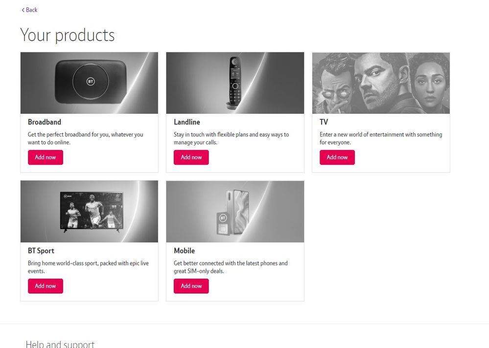Click the TV card title
Image resolution: width=489 pixels, height=348 pixels.
[324, 122]
